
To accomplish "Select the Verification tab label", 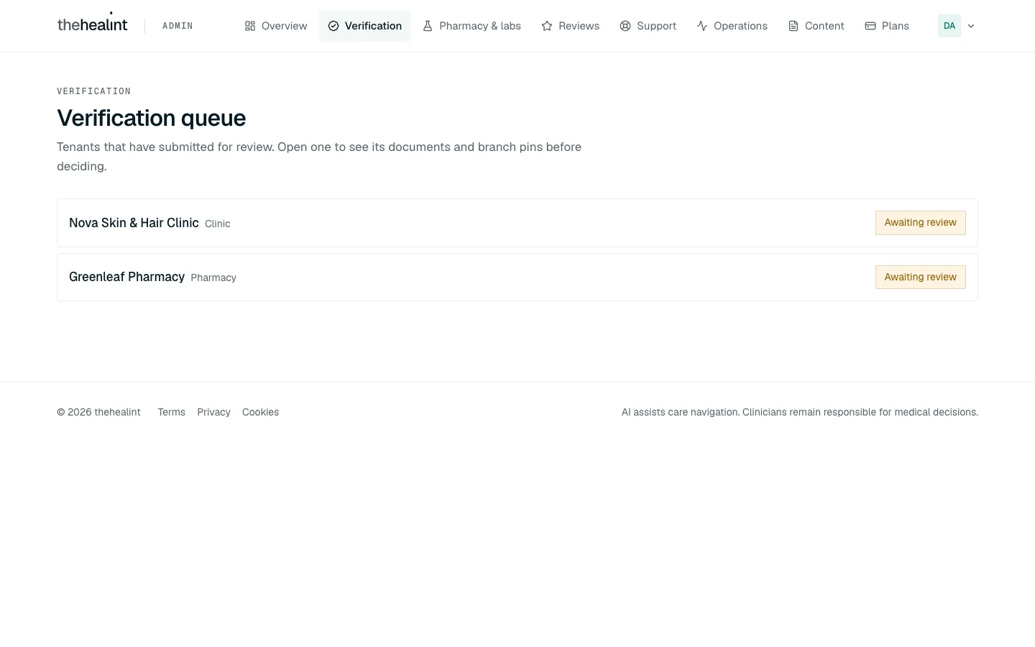I will (373, 26).
